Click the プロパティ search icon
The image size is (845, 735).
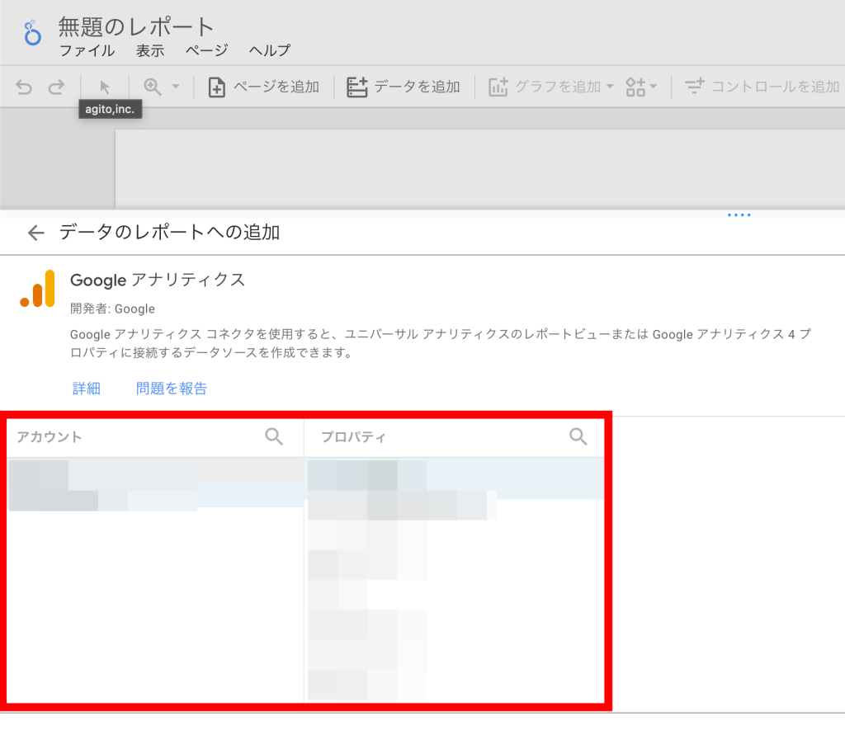click(x=578, y=436)
